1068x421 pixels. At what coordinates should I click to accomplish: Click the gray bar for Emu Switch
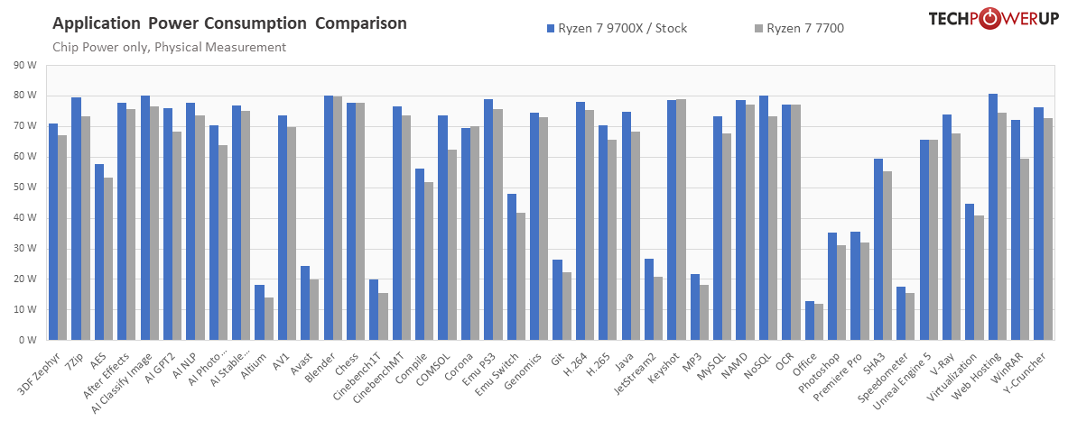tap(520, 277)
